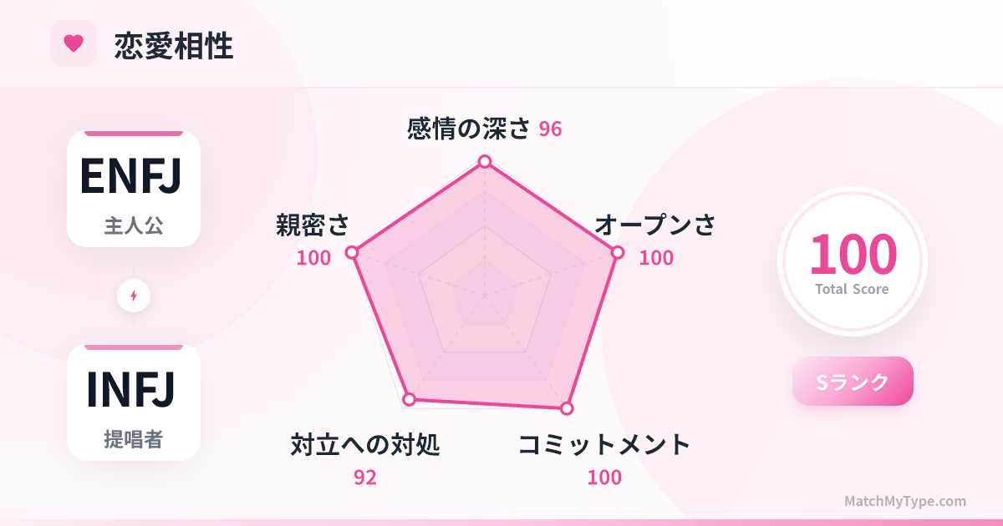Click the pink heart icon
This screenshot has height=526, width=1003.
pos(74,43)
